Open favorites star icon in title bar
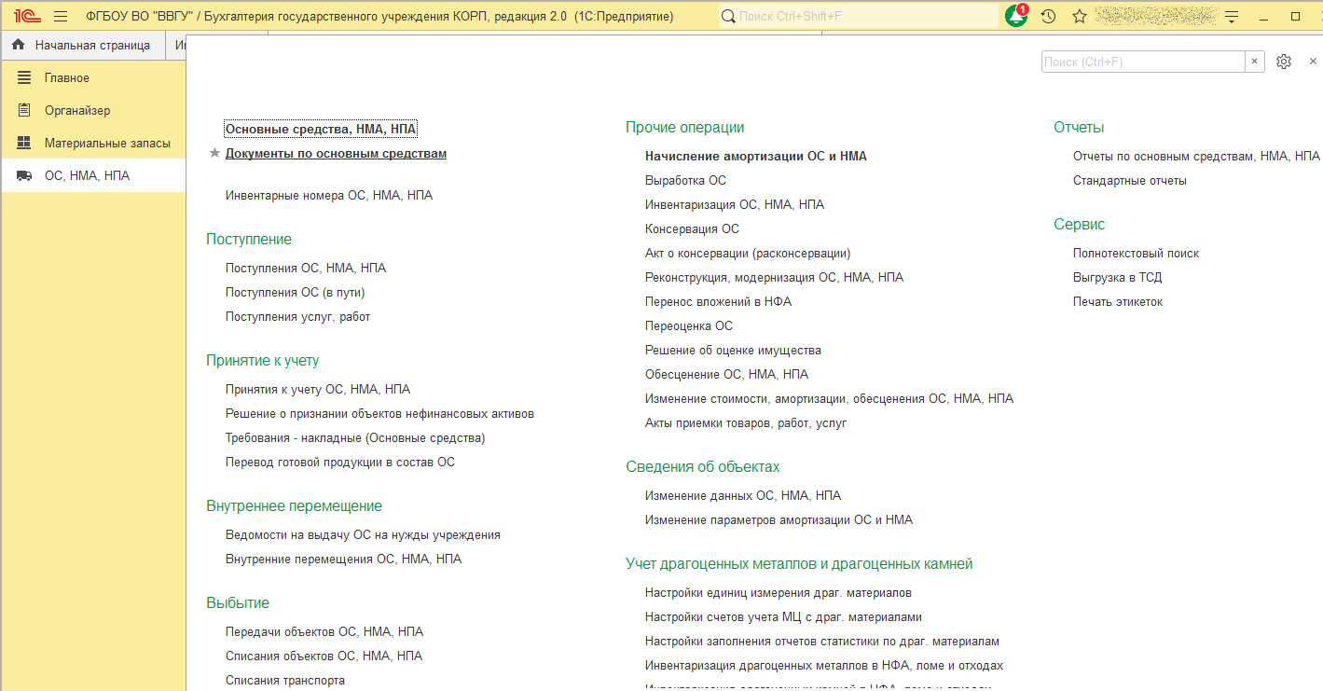The height and width of the screenshot is (691, 1323). [x=1079, y=16]
